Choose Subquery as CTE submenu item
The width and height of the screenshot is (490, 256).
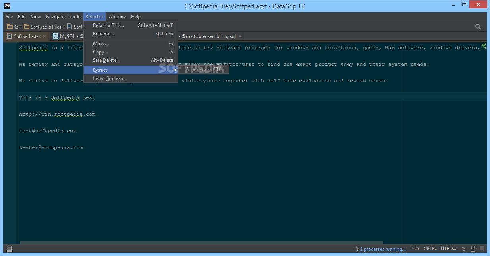[203, 69]
